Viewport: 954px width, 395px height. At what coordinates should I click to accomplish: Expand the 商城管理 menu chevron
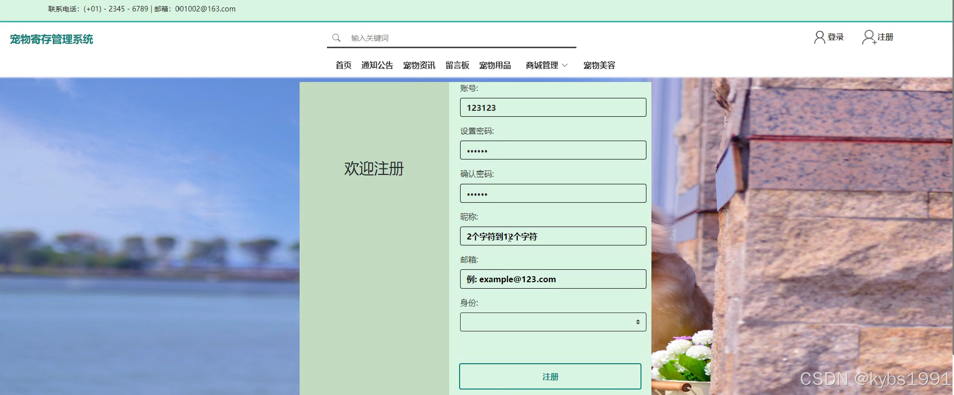[564, 65]
